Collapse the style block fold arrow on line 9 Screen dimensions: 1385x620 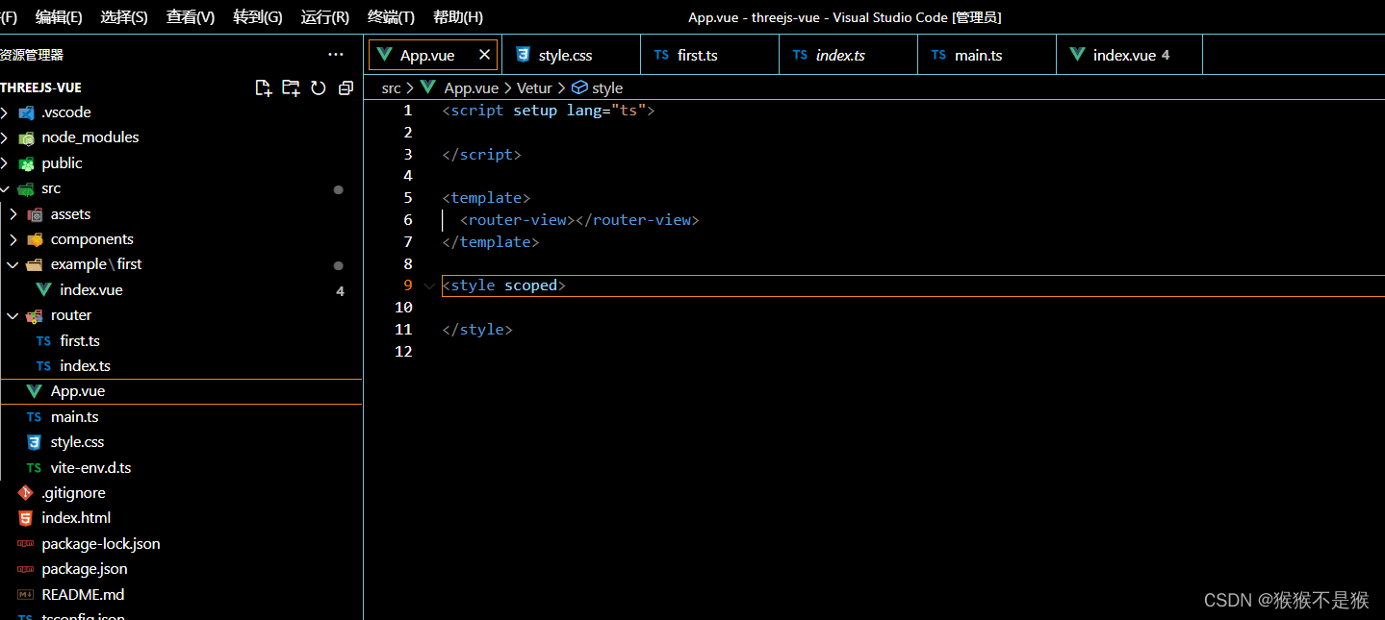click(427, 285)
